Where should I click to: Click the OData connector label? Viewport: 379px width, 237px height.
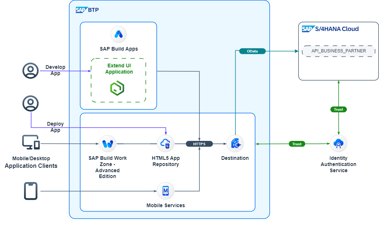(252, 51)
